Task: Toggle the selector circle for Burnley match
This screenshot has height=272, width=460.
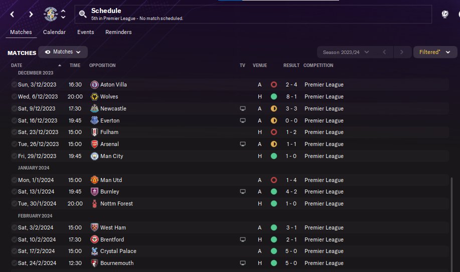Action: point(14,191)
